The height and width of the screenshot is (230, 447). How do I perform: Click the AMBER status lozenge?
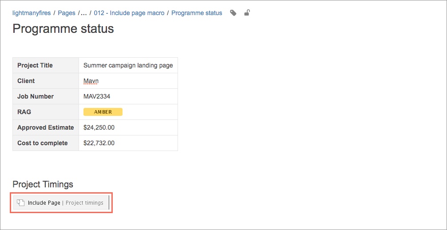[103, 112]
